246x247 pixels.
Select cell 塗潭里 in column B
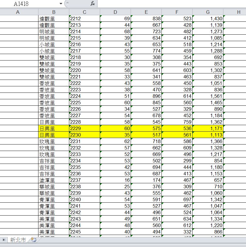pos(54,180)
